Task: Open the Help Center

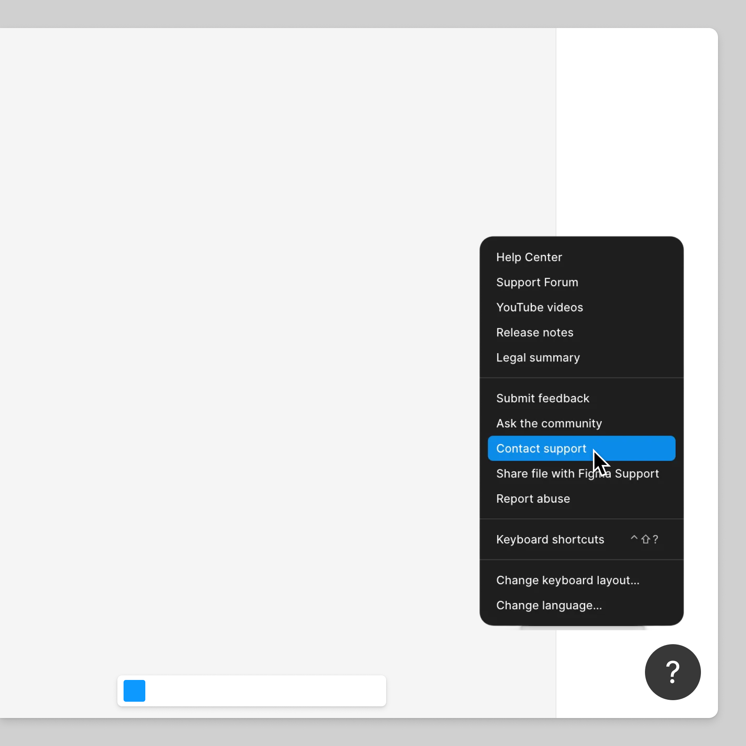Action: [x=529, y=257]
